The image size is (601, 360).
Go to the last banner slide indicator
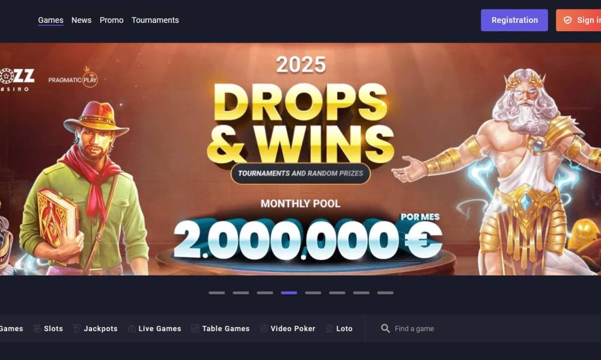[x=385, y=293]
